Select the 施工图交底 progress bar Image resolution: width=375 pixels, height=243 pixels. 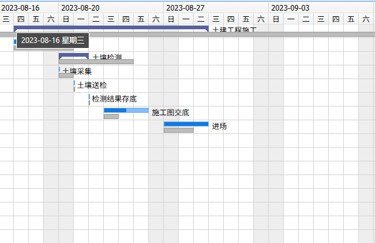click(x=126, y=110)
